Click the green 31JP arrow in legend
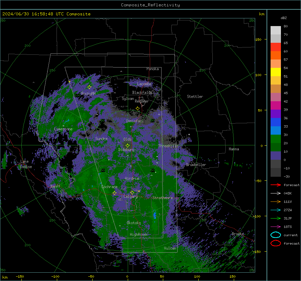This screenshot has width=301, height=281. point(276,218)
